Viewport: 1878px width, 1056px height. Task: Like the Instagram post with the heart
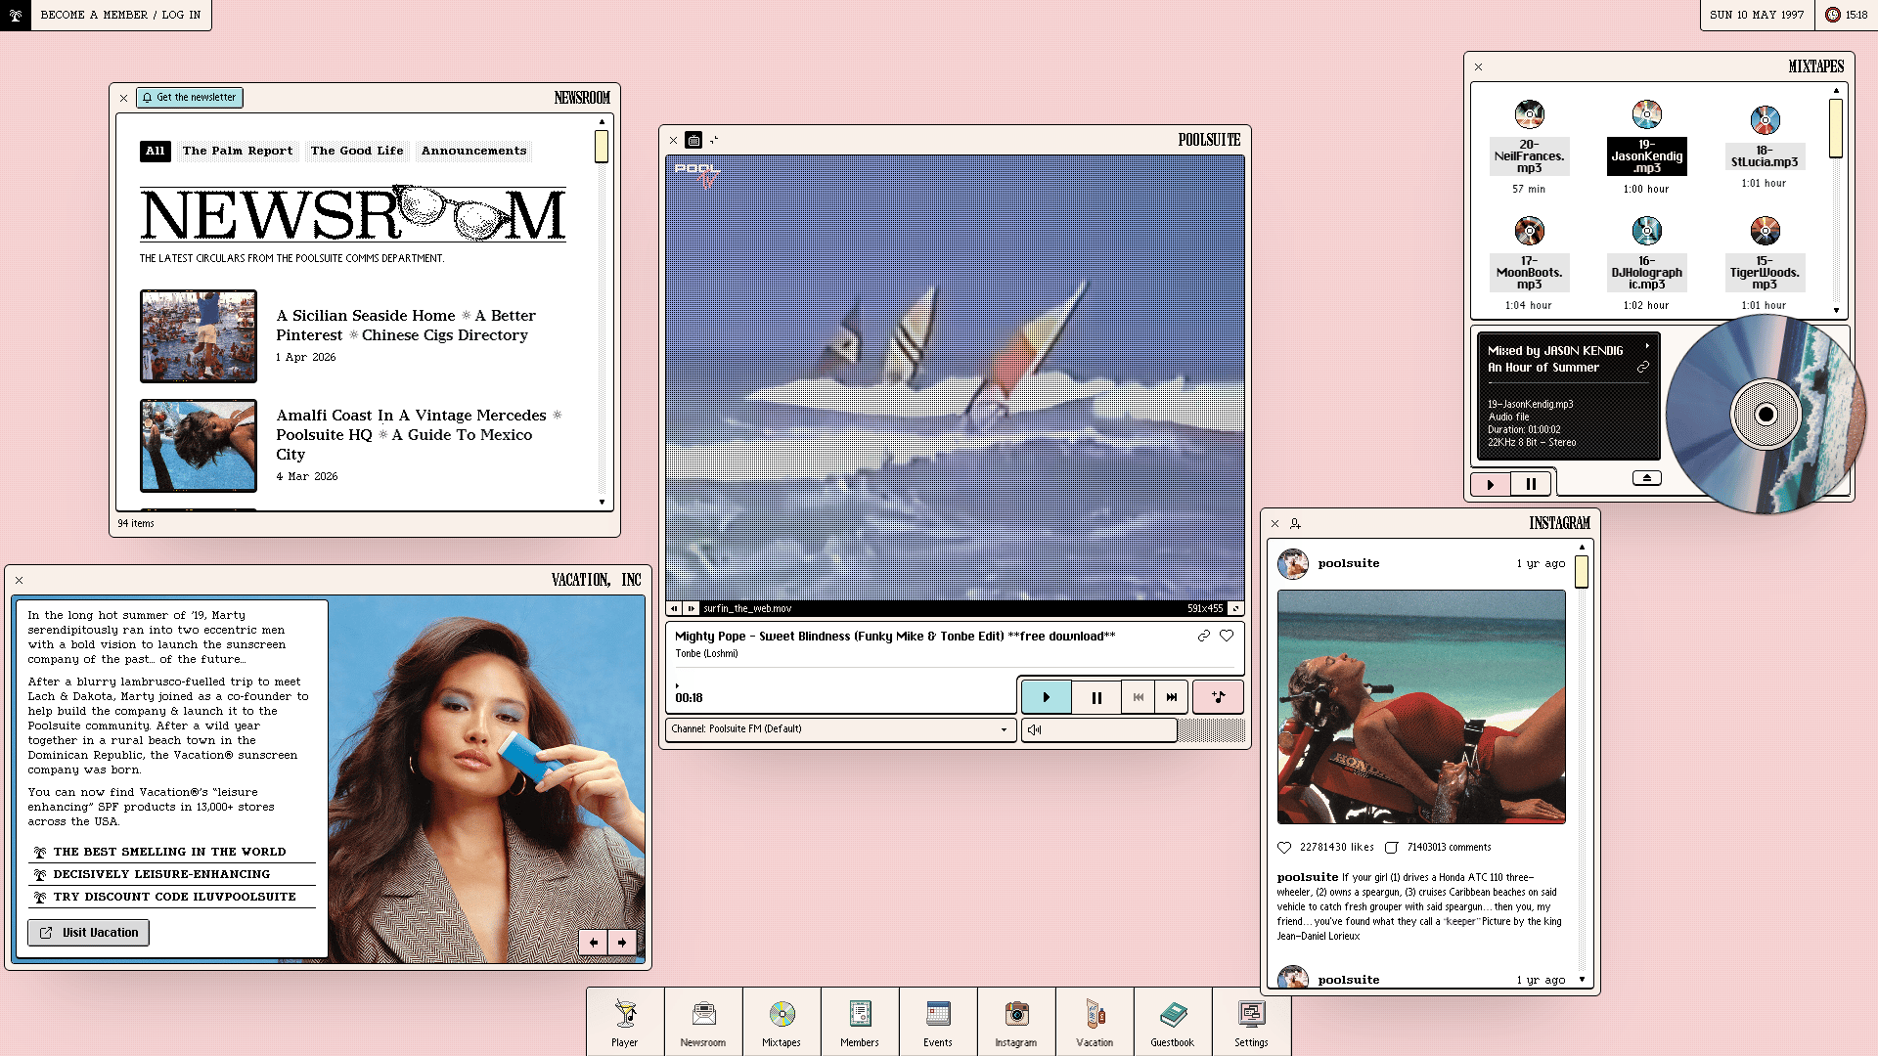[1284, 848]
